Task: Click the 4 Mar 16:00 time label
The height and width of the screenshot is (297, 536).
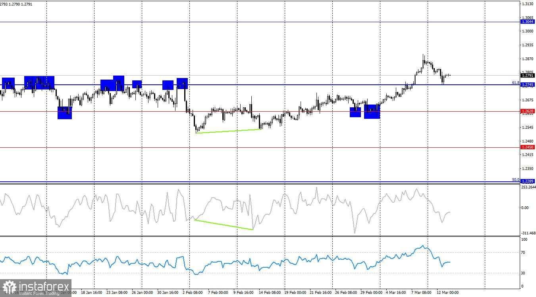Action: tap(396, 293)
